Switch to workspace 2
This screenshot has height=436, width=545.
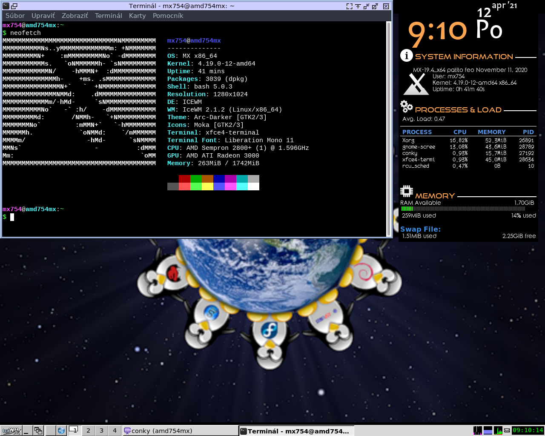(x=88, y=430)
